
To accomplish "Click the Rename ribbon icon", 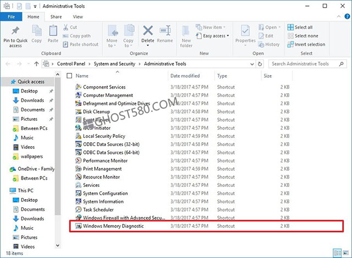I will tap(165, 30).
